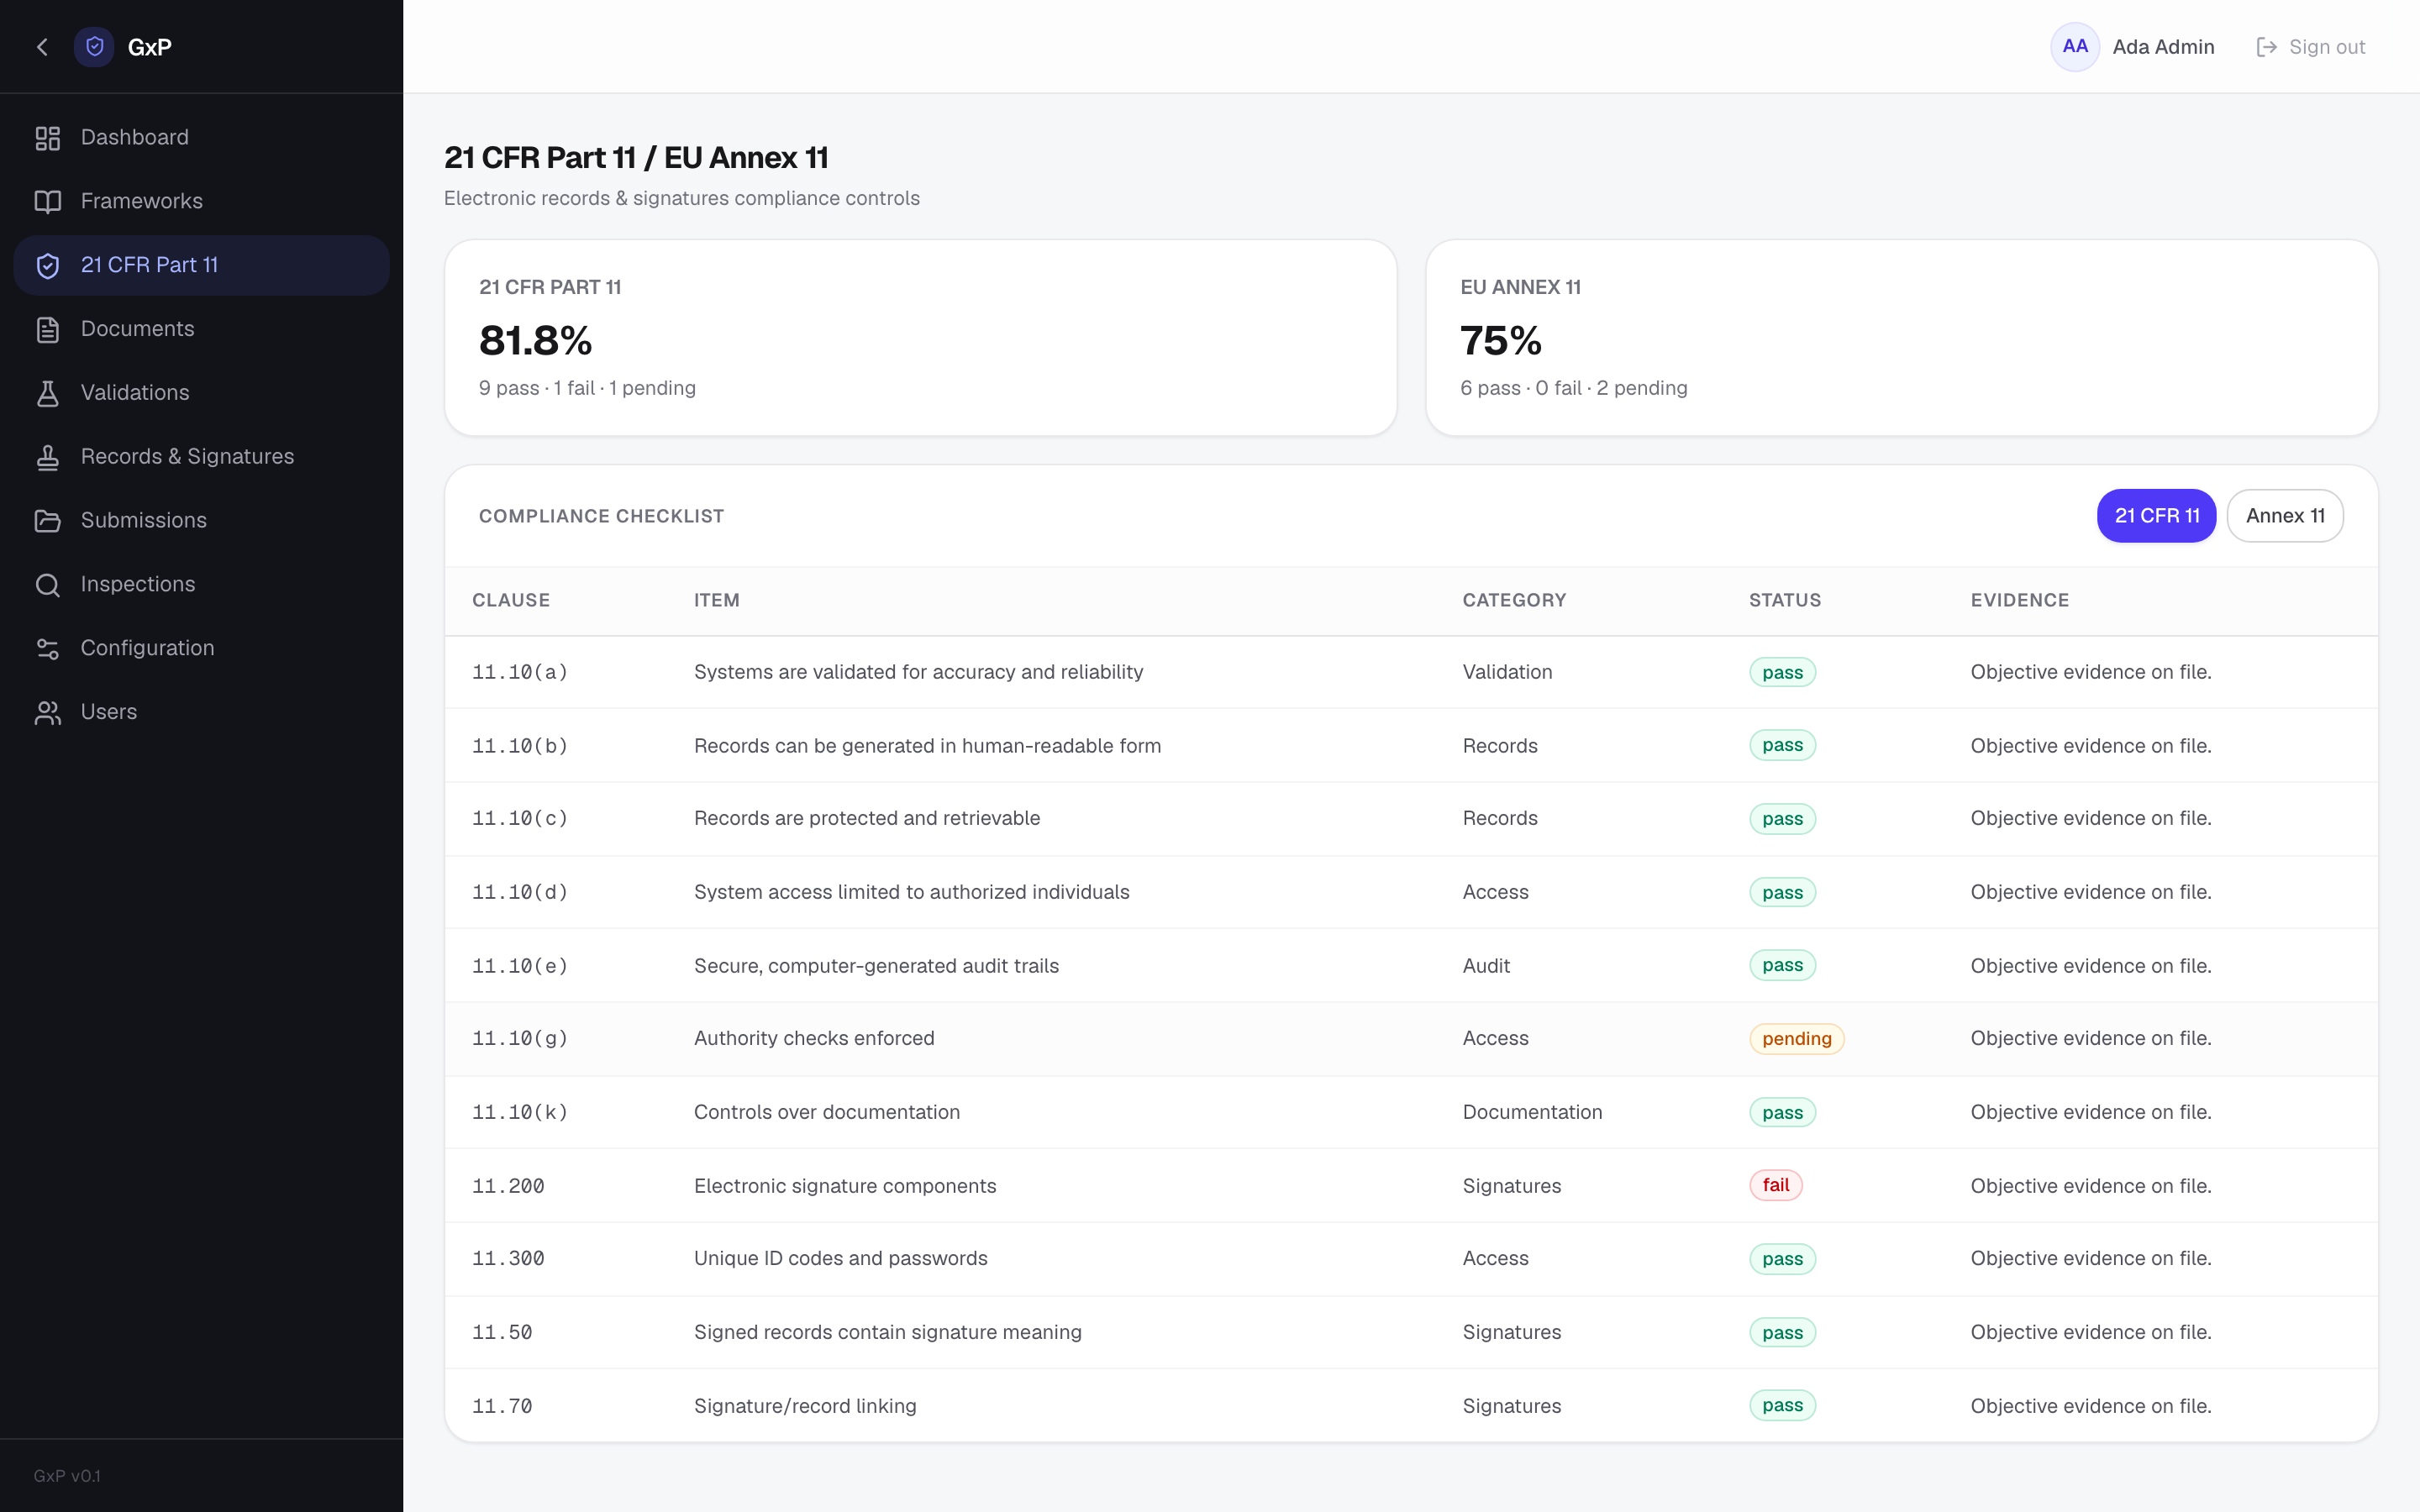Click the Validations flask icon
The height and width of the screenshot is (1512, 2420).
[x=47, y=394]
